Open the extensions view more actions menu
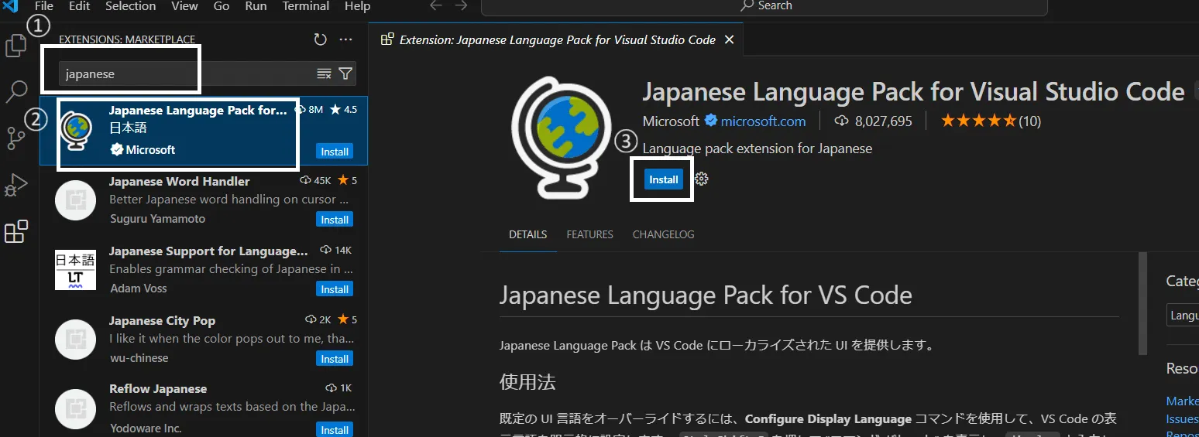 click(345, 39)
